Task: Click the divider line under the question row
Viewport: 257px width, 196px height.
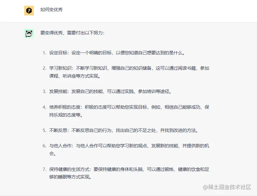Action: (128, 21)
